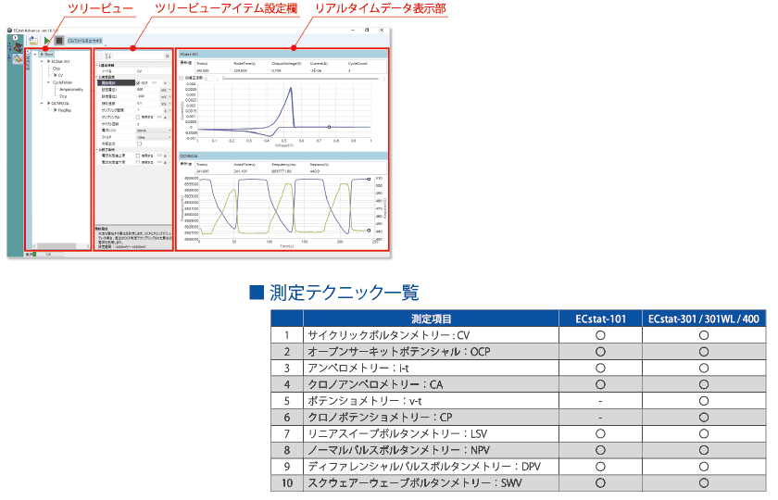
Task: Stop measurement with black square button
Action: point(59,41)
